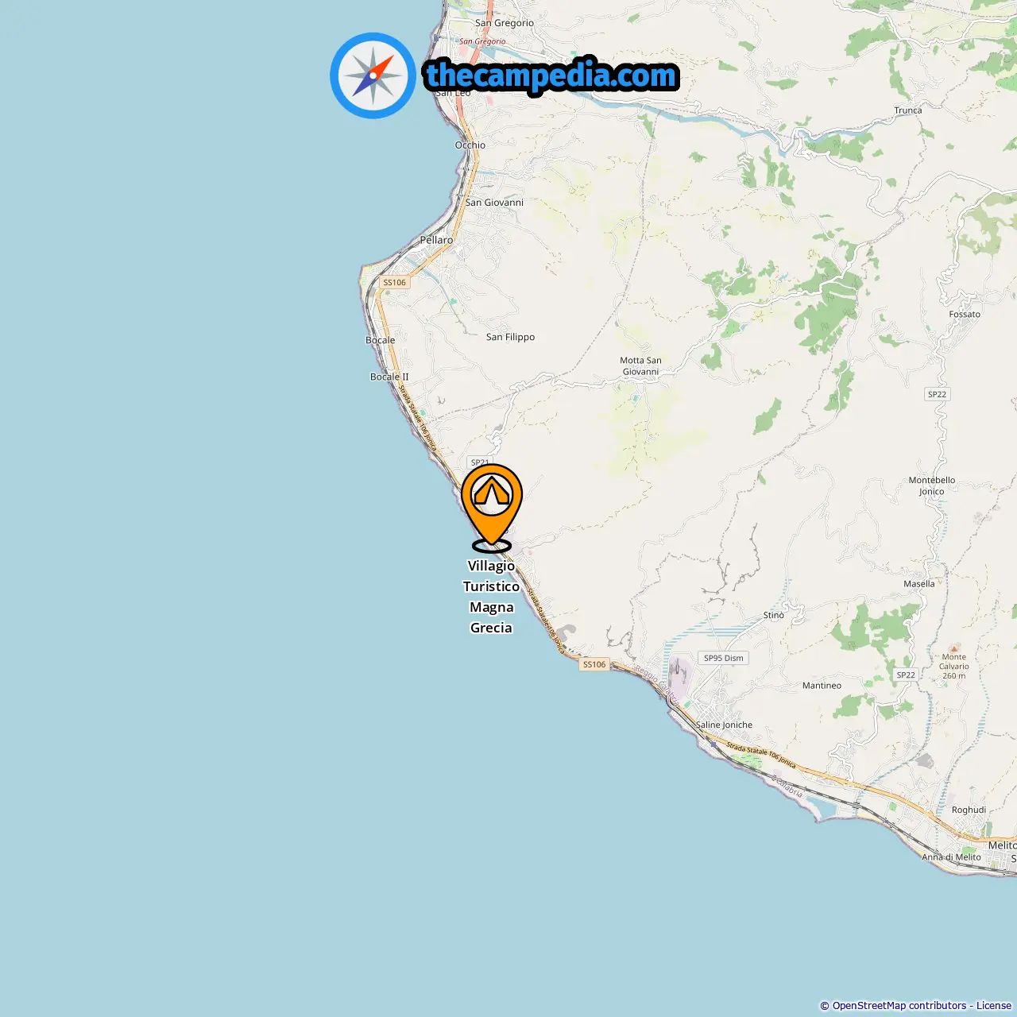Image resolution: width=1017 pixels, height=1017 pixels.
Task: Click the SP22 road shield near Fossato
Action: pos(938,394)
